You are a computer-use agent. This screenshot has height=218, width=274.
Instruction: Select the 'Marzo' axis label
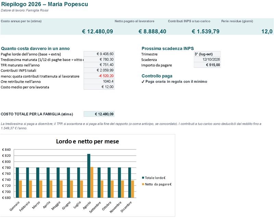tap(36, 205)
